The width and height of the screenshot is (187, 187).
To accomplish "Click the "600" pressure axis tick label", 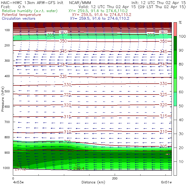I will click(x=7, y=107).
